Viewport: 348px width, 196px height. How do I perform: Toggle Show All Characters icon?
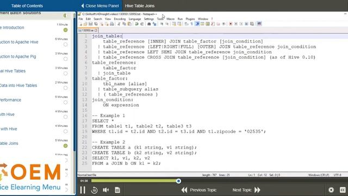[x=192, y=24]
